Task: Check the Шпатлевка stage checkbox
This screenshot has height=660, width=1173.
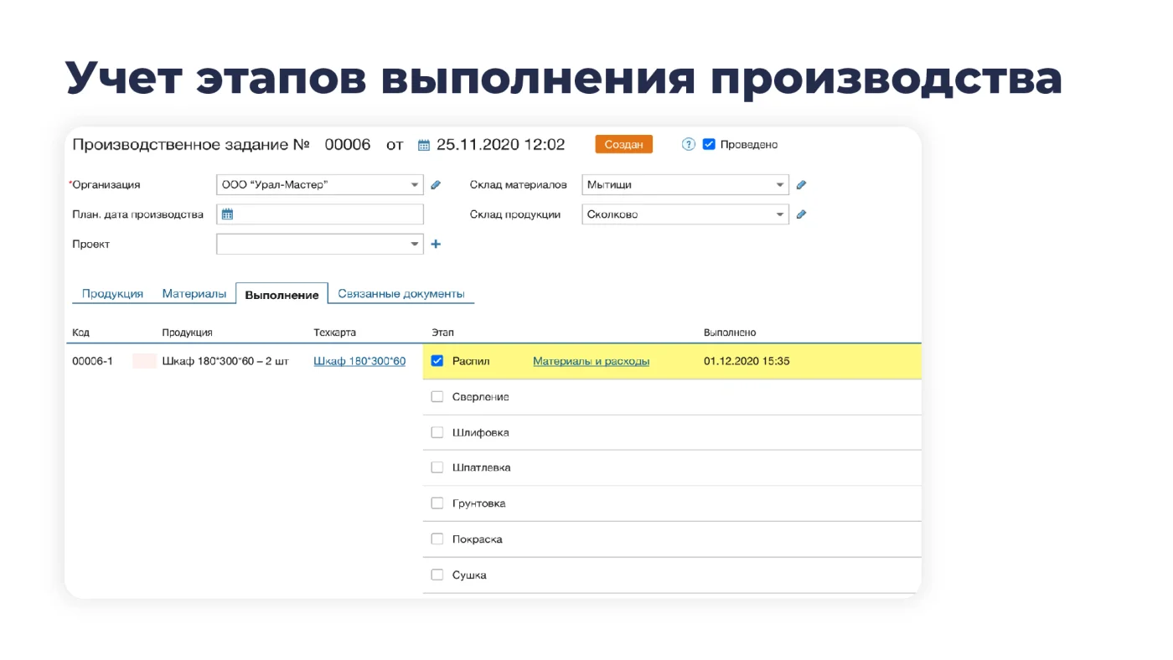Action: 437,467
